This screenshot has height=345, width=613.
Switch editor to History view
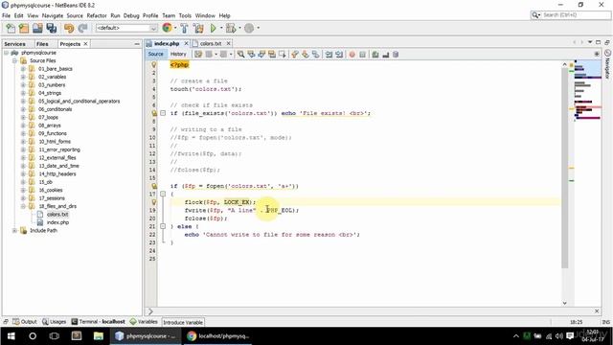click(178, 54)
